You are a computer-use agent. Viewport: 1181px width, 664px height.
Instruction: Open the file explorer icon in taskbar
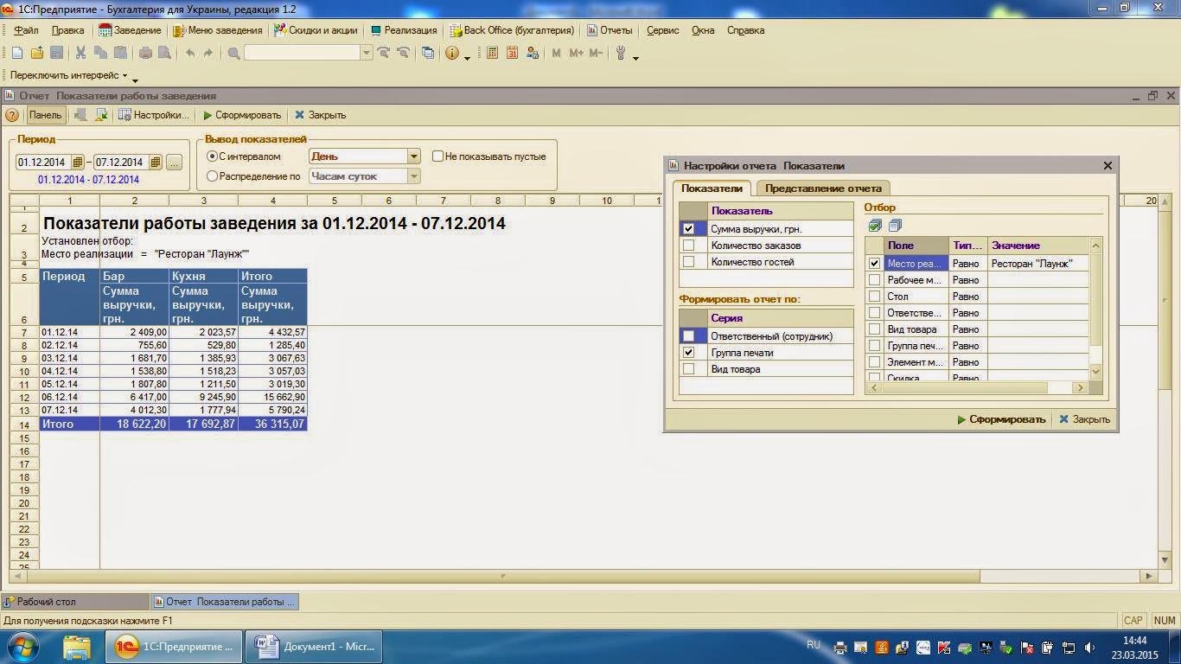[77, 646]
